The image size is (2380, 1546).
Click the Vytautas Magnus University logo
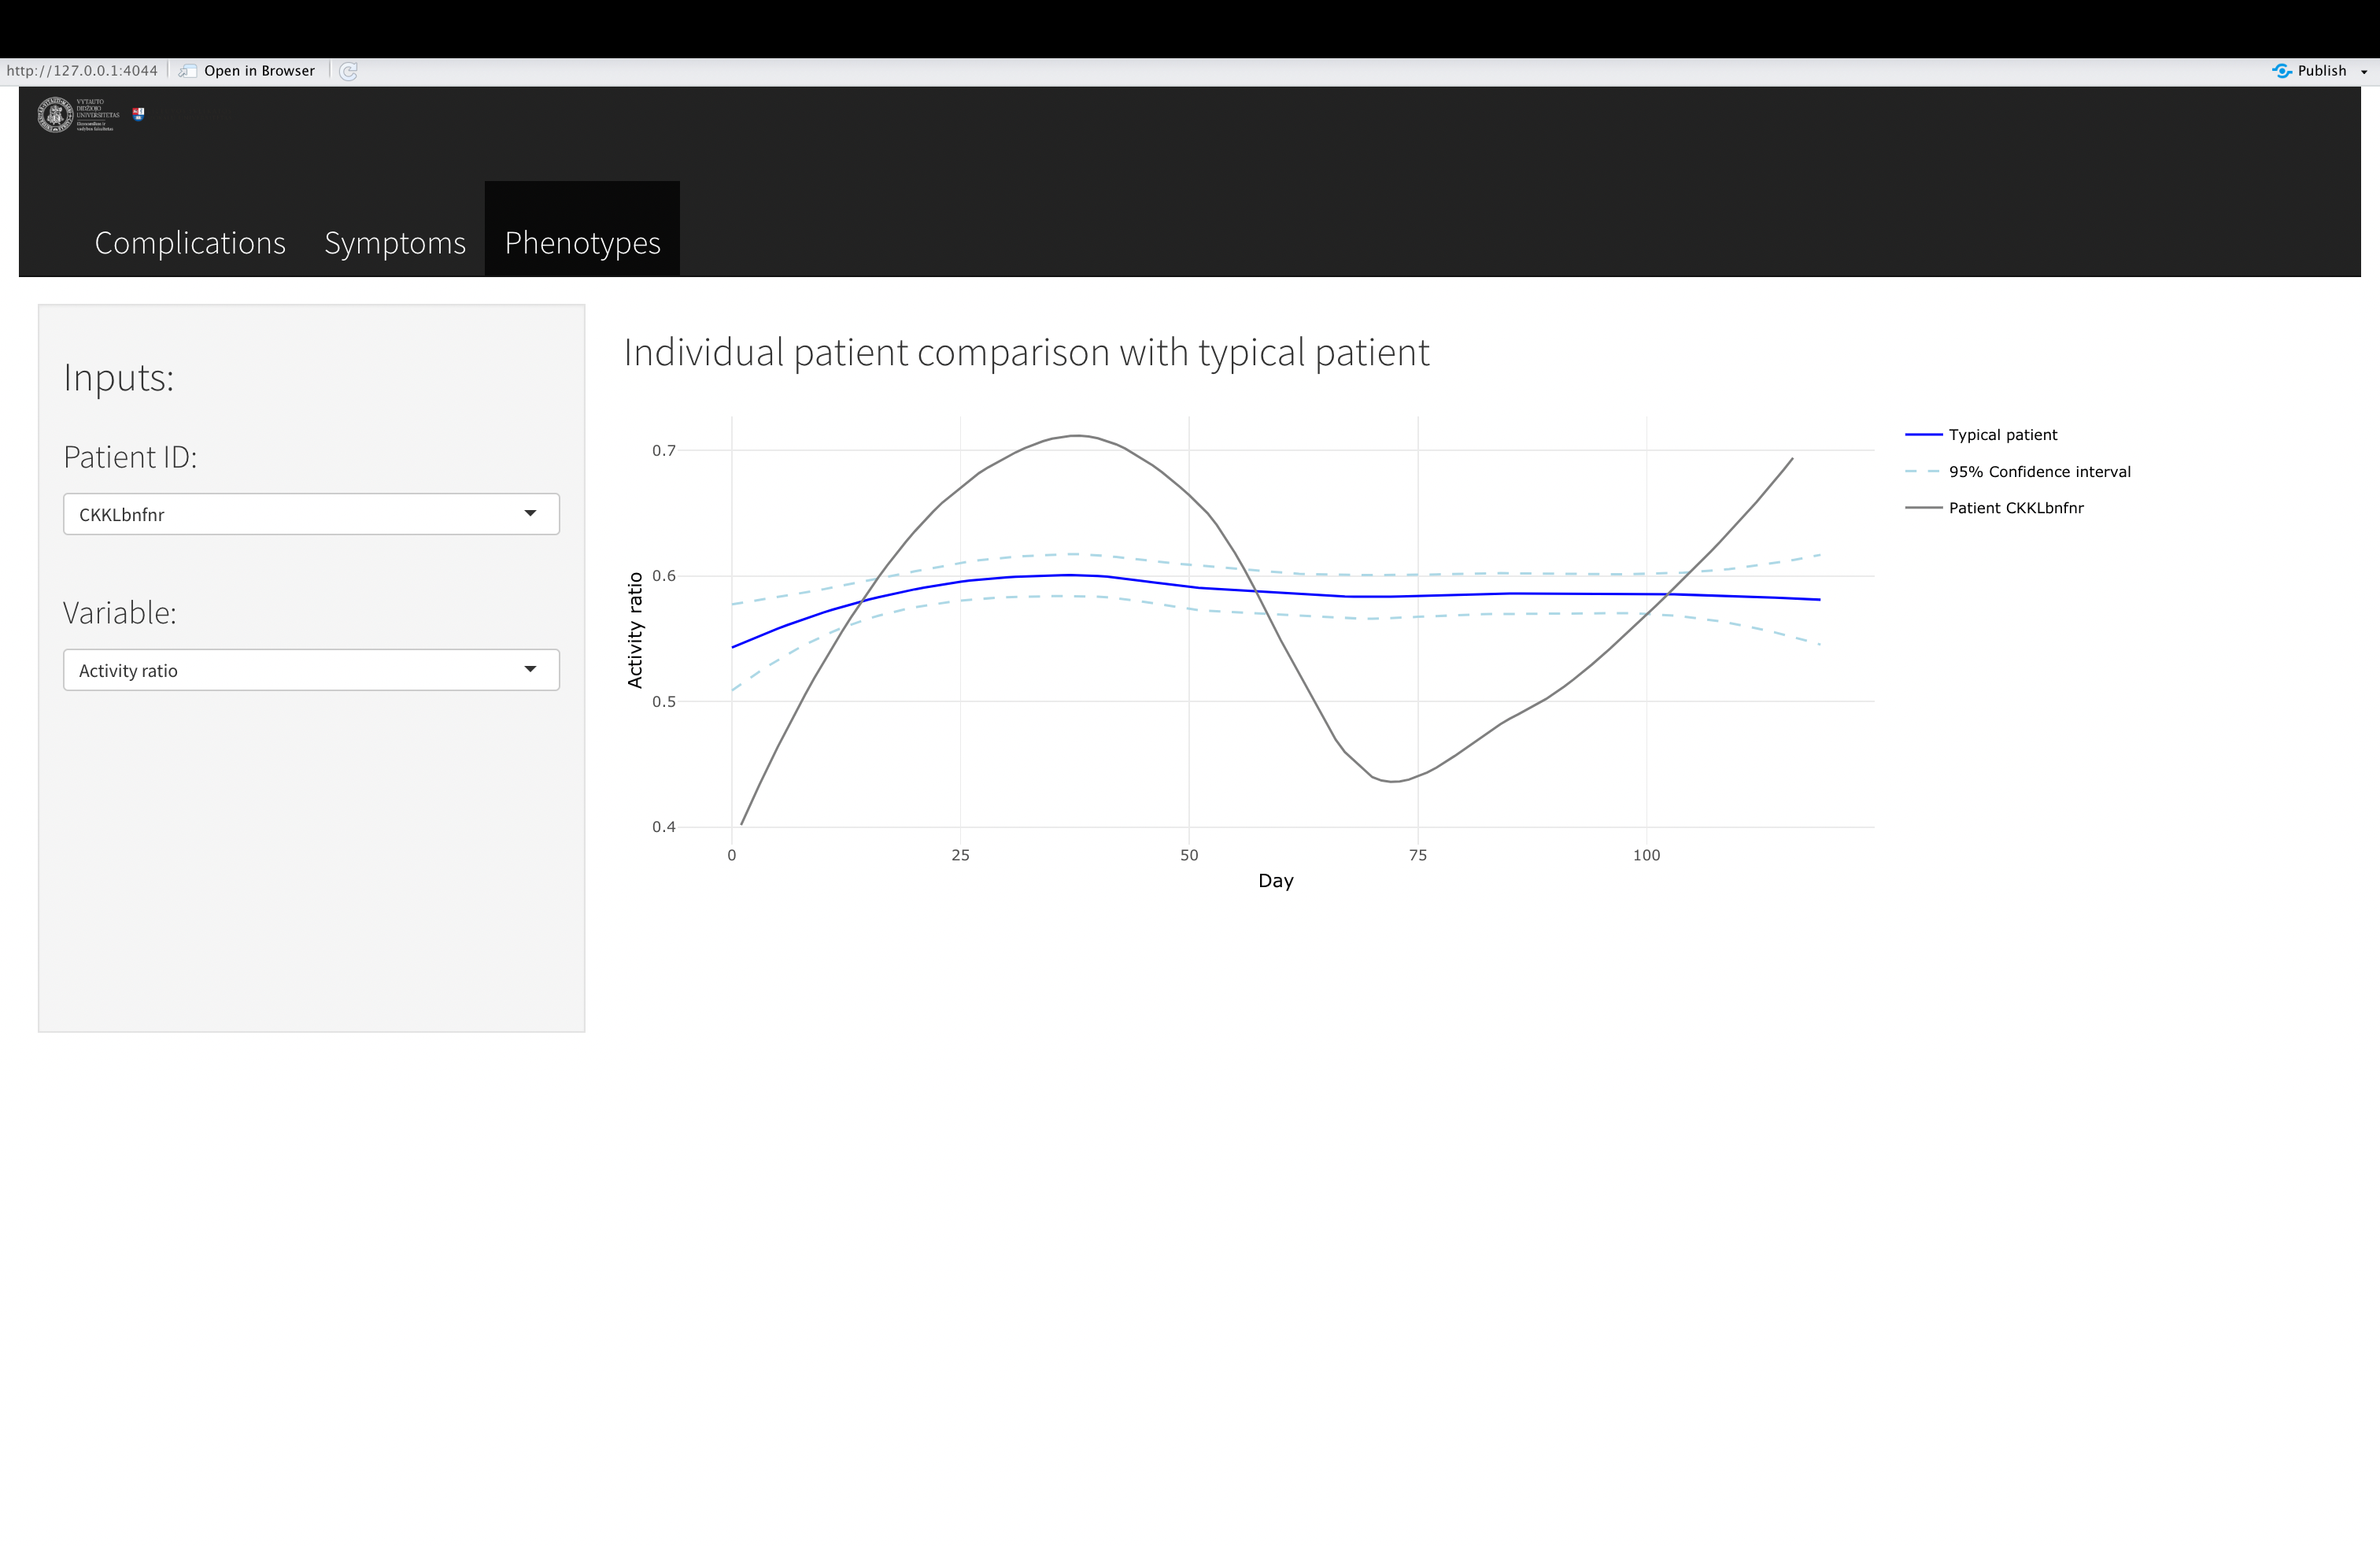pos(78,115)
